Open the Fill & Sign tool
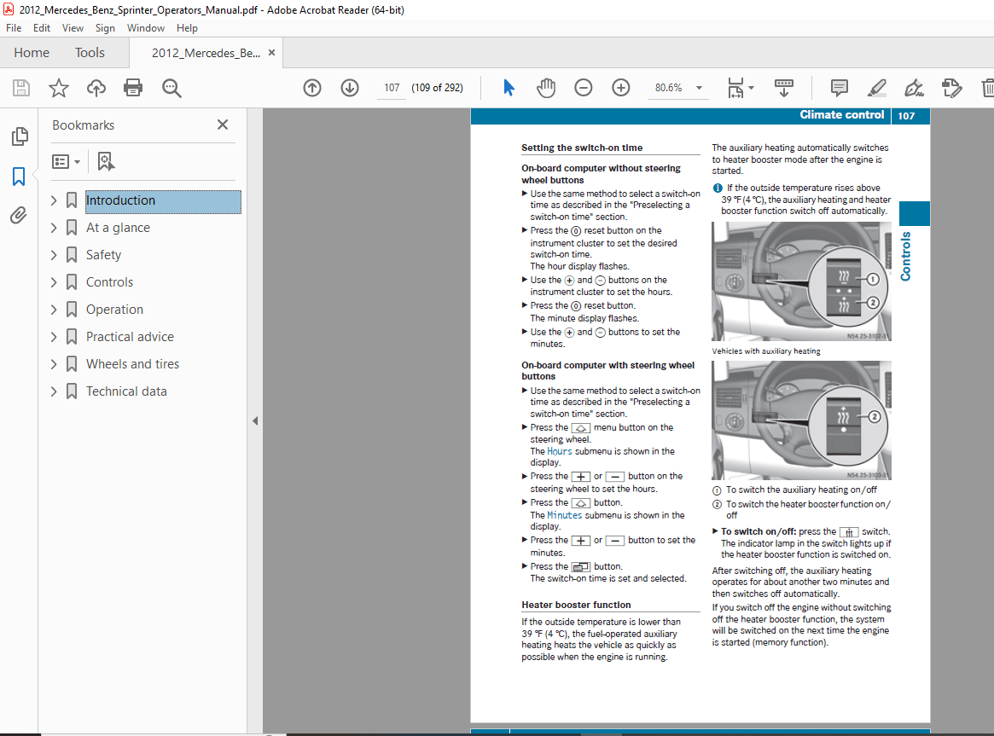 tap(913, 87)
